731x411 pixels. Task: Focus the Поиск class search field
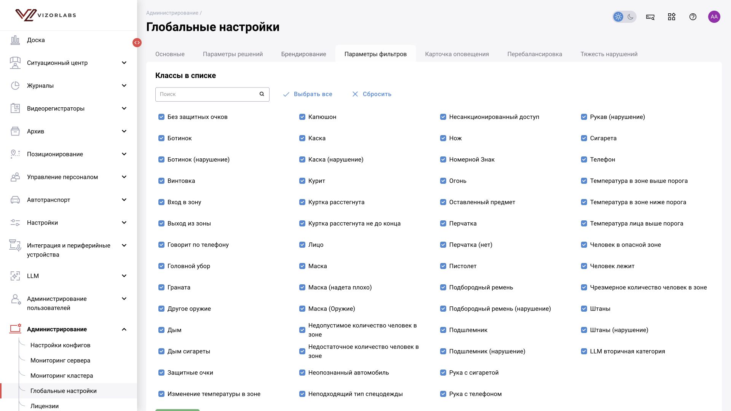212,94
